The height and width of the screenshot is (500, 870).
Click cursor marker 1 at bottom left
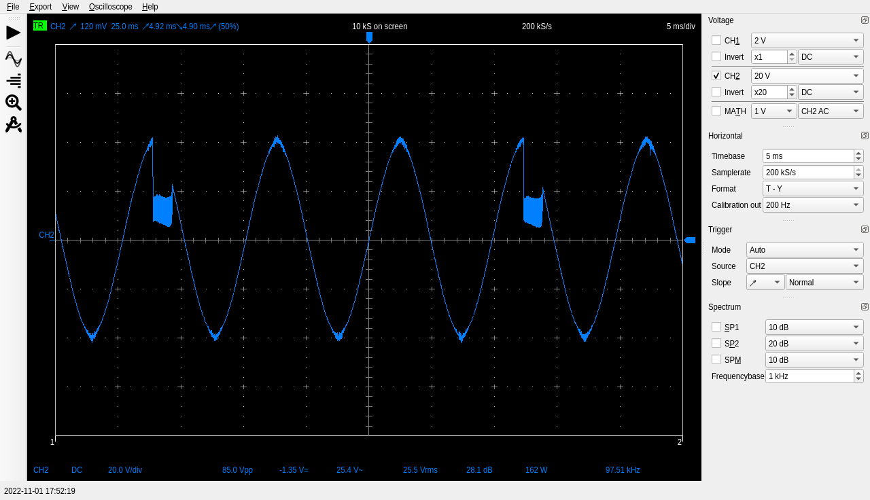tap(52, 442)
